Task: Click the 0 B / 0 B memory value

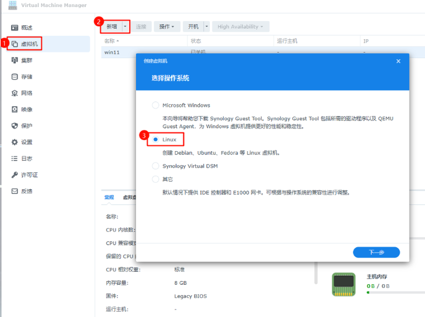Action: point(378,286)
